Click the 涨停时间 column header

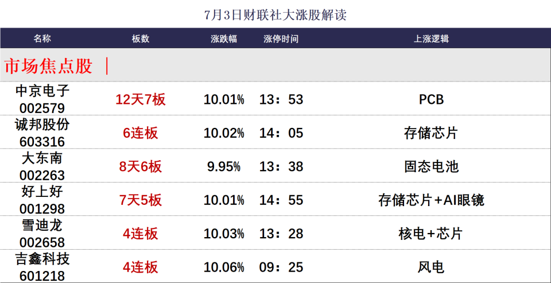(x=281, y=38)
